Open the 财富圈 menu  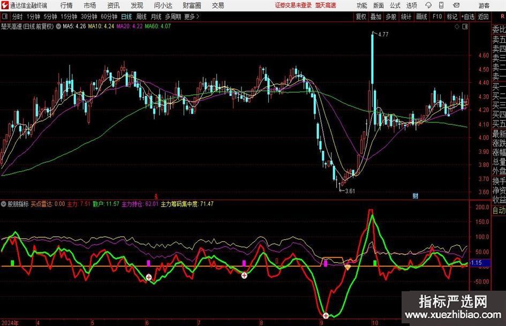point(192,5)
